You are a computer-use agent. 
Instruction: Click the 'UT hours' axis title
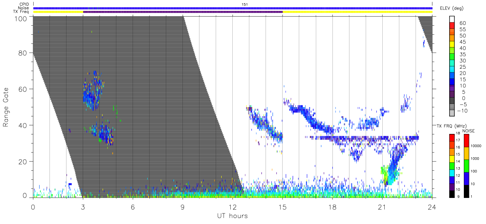point(232,216)
